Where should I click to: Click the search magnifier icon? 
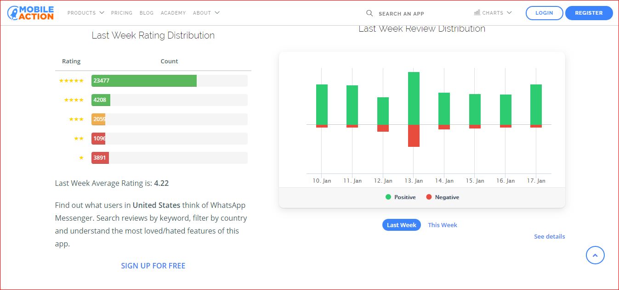[369, 13]
